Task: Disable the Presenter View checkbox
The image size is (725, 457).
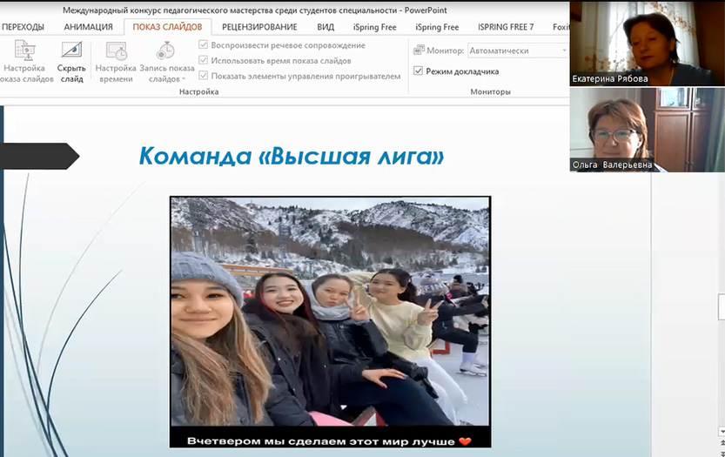Action: point(419,71)
